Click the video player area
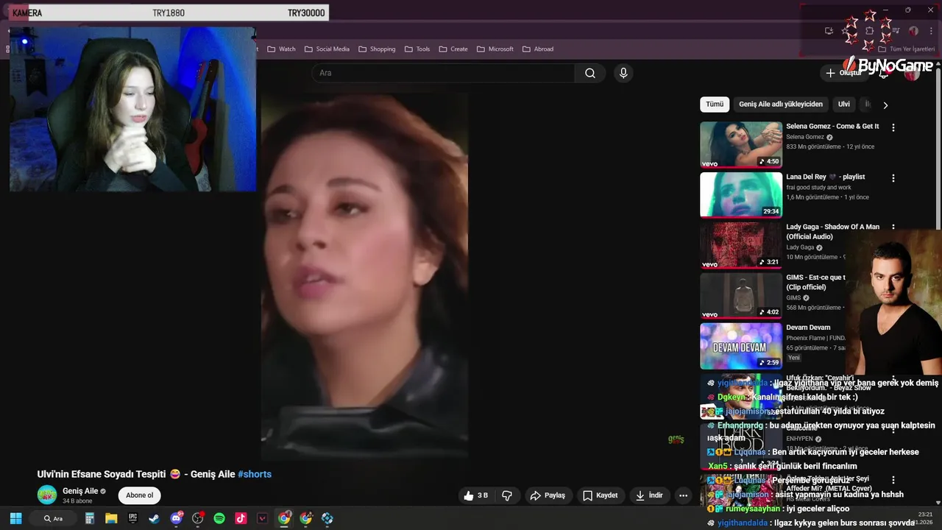942x530 pixels. 364,276
